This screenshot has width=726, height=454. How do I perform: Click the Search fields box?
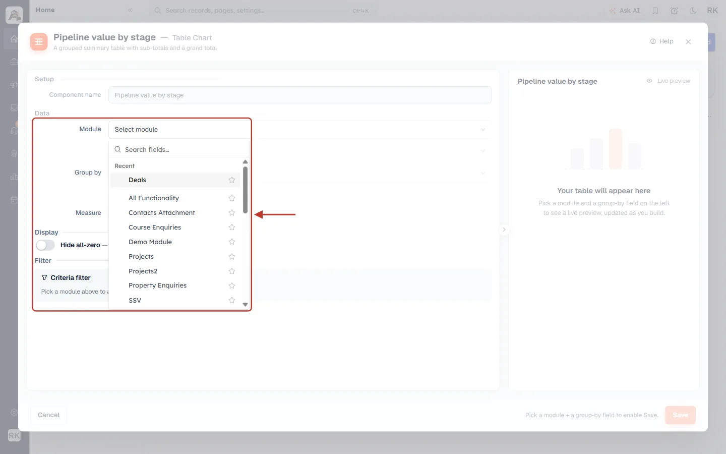(x=179, y=150)
